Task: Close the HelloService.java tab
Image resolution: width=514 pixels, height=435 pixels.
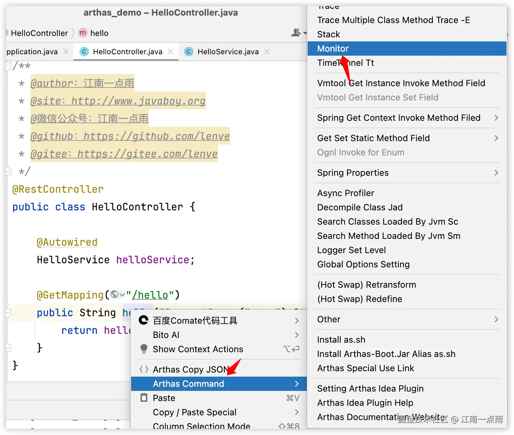Action: [267, 52]
